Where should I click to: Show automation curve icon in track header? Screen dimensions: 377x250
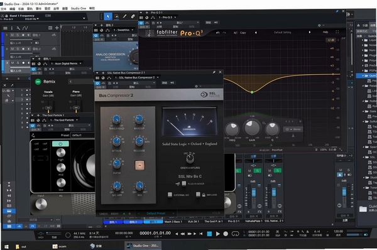click(x=25, y=28)
